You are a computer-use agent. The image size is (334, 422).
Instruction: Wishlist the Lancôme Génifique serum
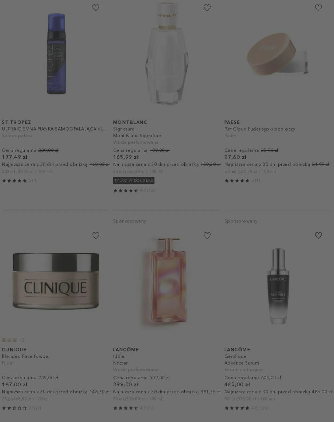318,235
